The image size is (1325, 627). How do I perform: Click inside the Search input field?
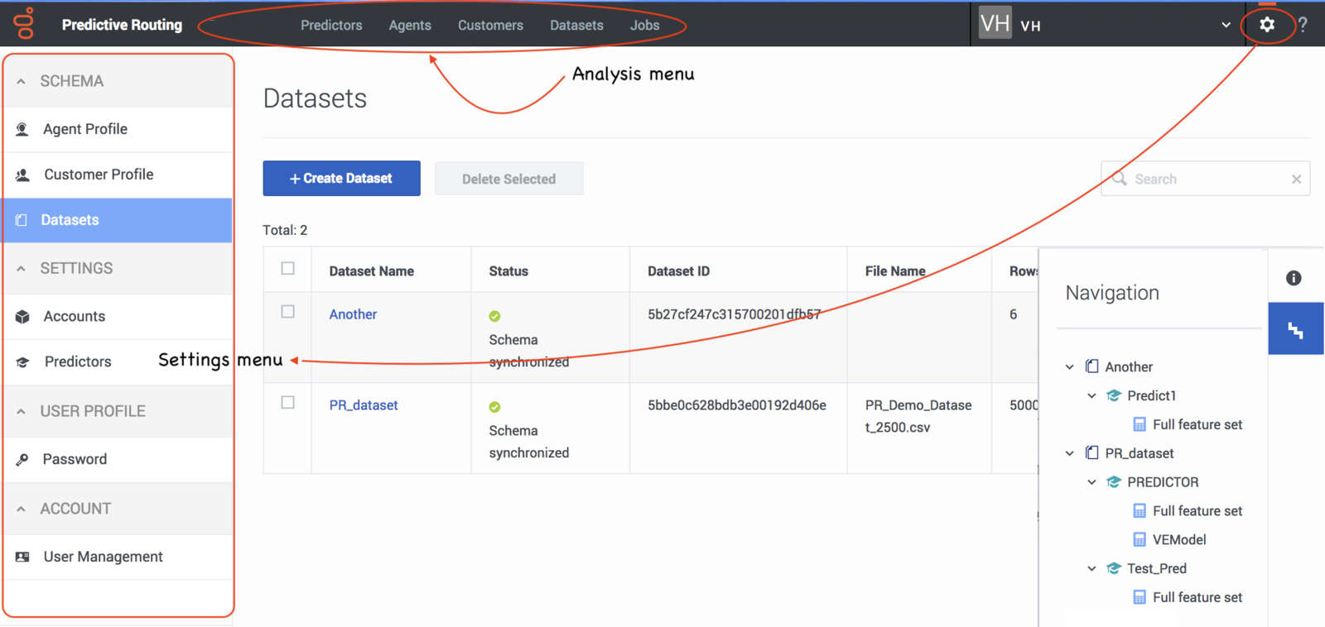1205,179
